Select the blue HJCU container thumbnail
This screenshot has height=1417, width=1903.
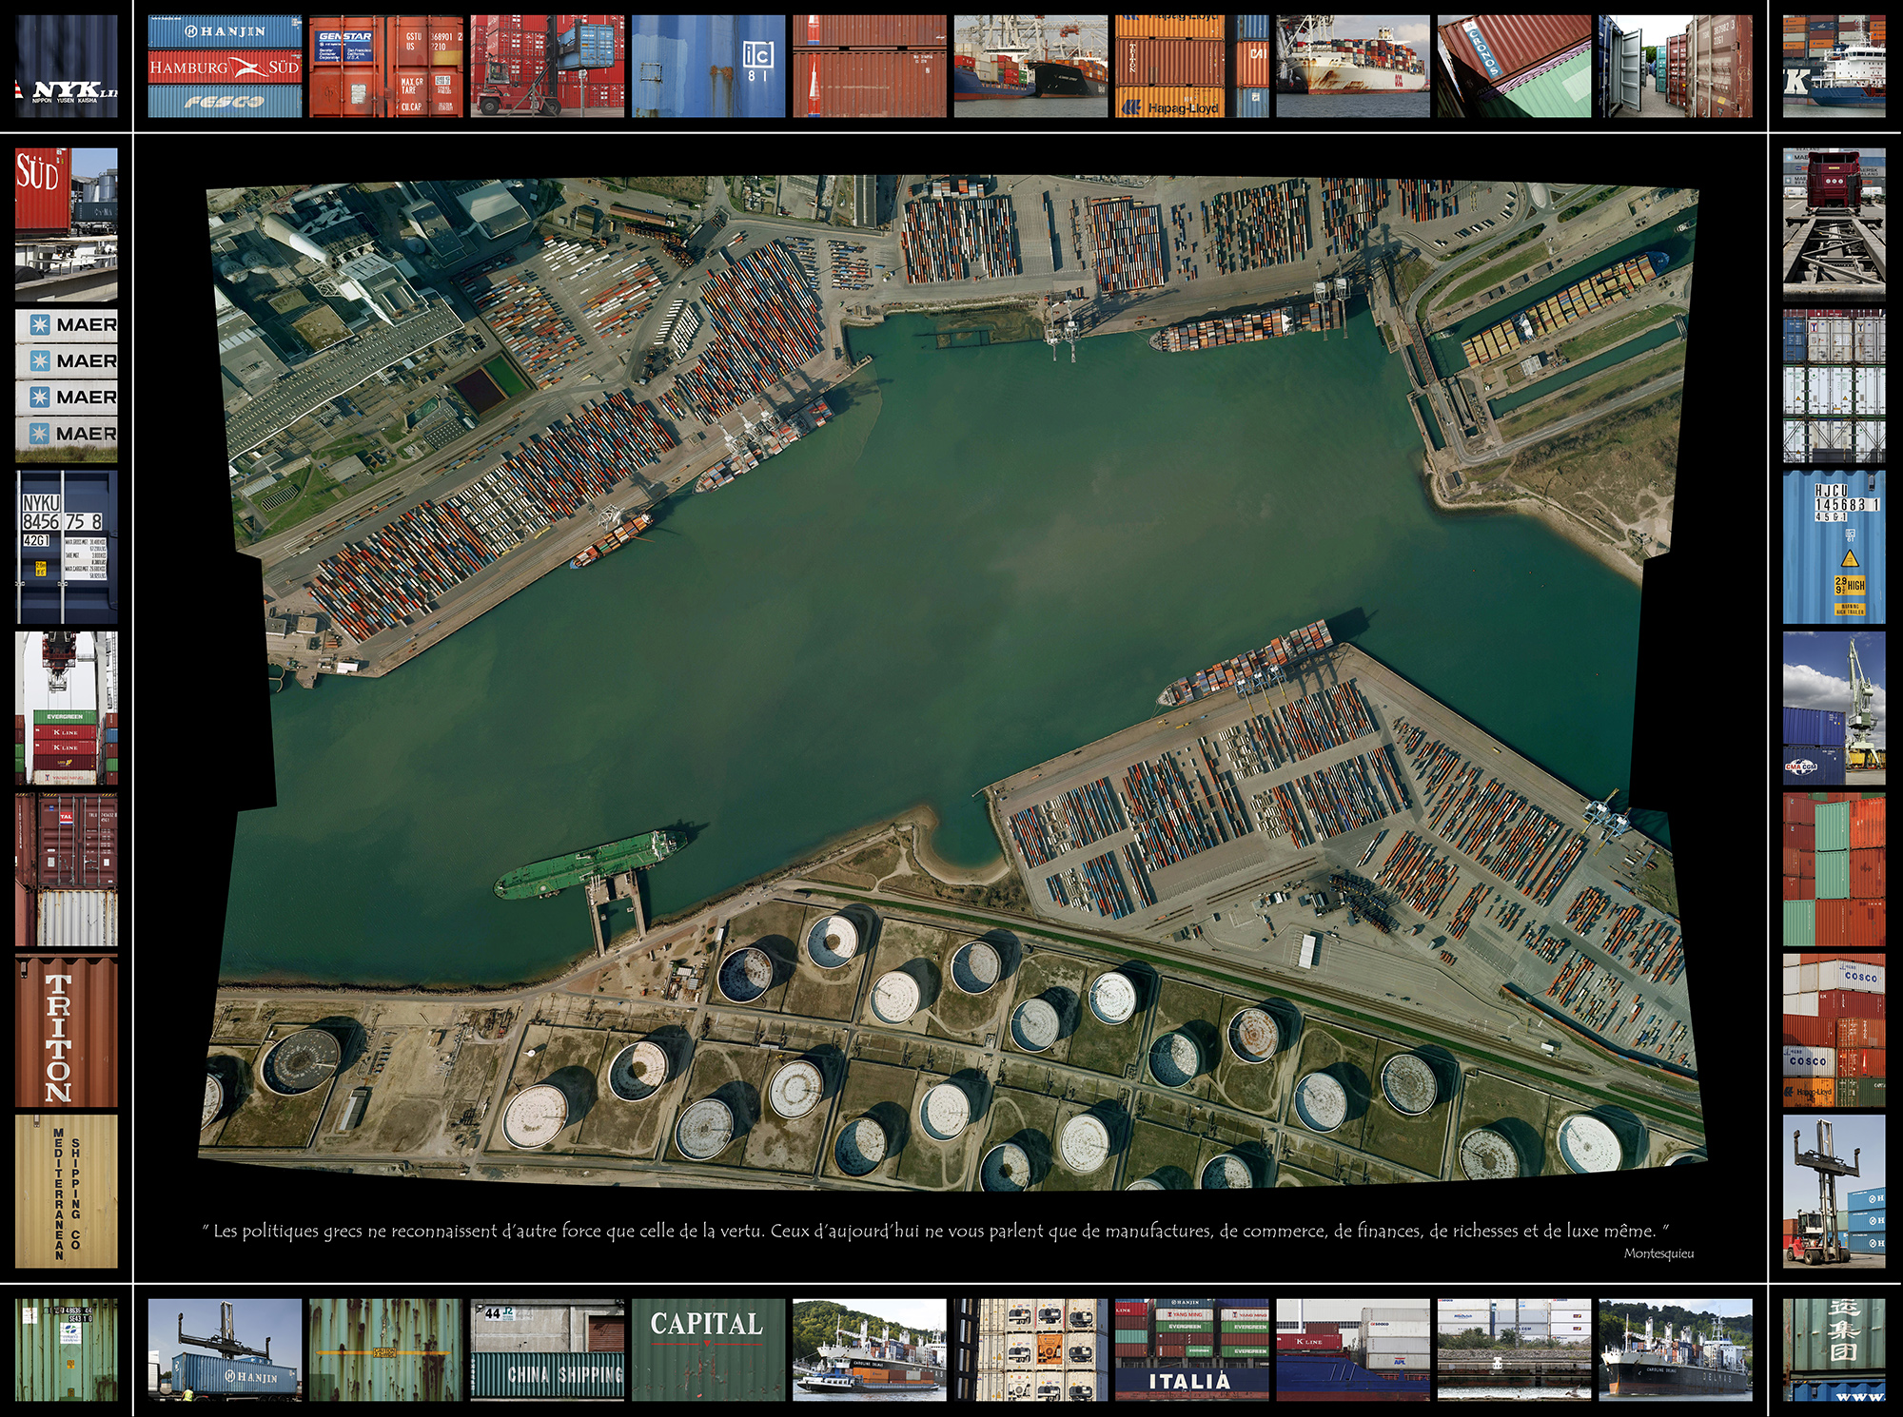(x=1834, y=547)
